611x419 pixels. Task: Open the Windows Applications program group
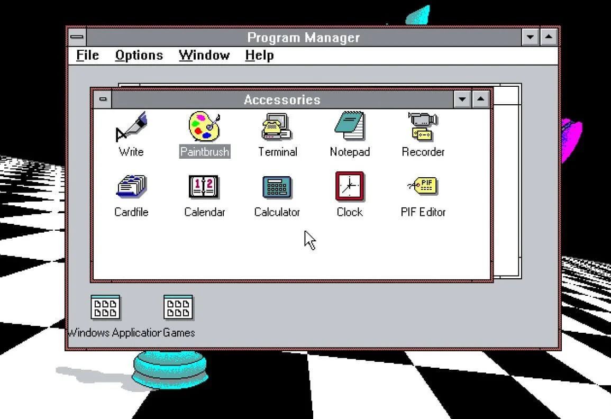[105, 307]
